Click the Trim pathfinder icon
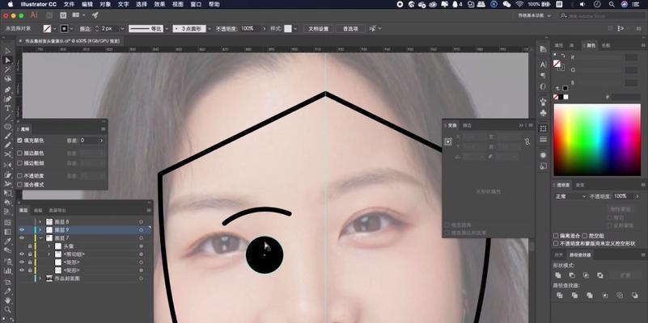Viewport: 648px width, 323px height. coord(575,296)
